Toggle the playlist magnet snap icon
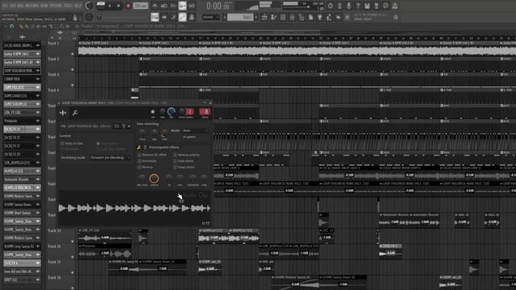Viewport: 516px width, 290px height. [12, 27]
